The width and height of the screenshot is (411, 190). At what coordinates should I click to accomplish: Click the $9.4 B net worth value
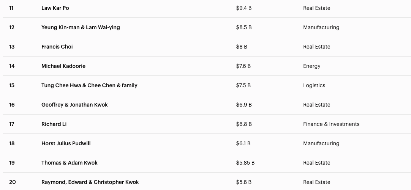(244, 8)
